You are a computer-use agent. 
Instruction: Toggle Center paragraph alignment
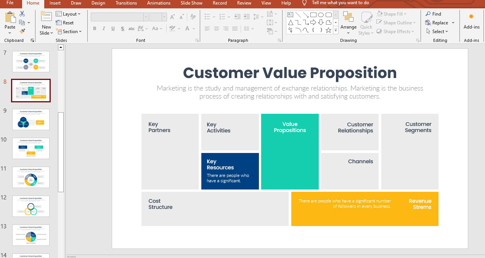pyautogui.click(x=217, y=29)
